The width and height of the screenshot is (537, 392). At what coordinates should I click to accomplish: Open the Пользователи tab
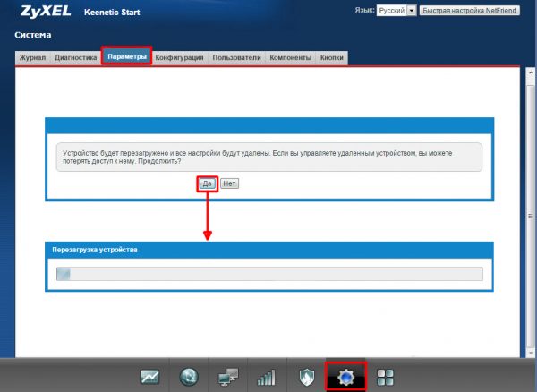pos(236,57)
